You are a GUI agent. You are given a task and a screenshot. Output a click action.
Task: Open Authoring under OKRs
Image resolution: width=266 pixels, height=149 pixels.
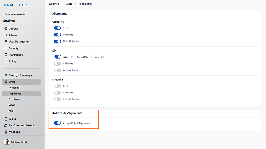tap(14, 88)
